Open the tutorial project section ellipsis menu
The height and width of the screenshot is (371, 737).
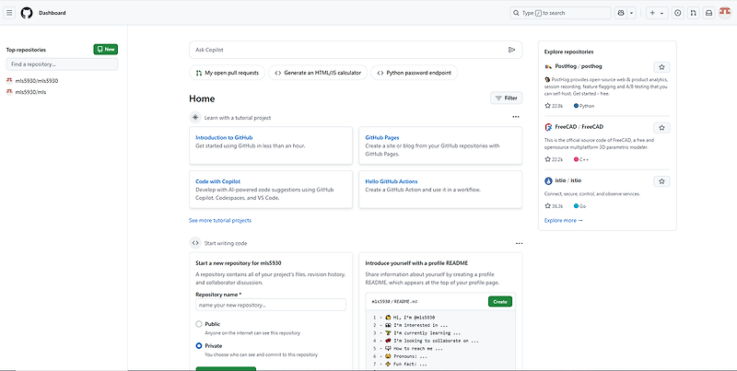(x=516, y=117)
